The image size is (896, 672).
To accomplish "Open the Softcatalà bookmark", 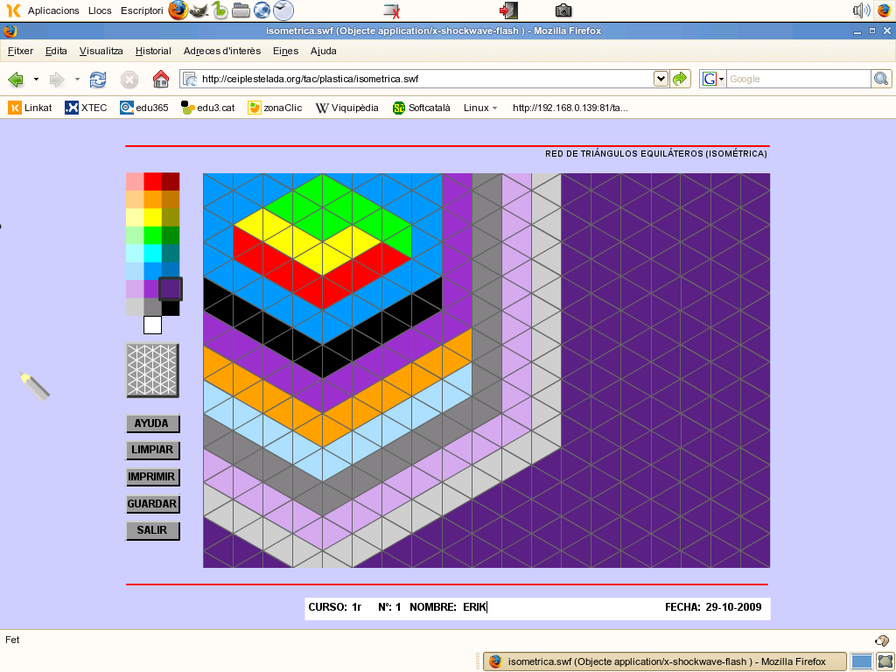I will 422,108.
